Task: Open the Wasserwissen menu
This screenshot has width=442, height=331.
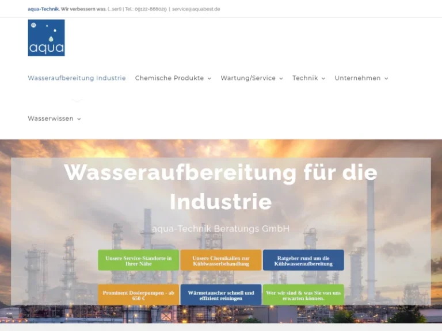Action: pos(55,118)
